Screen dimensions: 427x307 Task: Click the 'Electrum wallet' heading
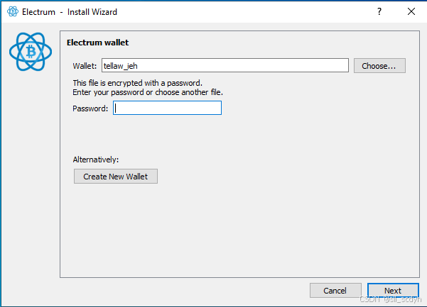(x=97, y=43)
